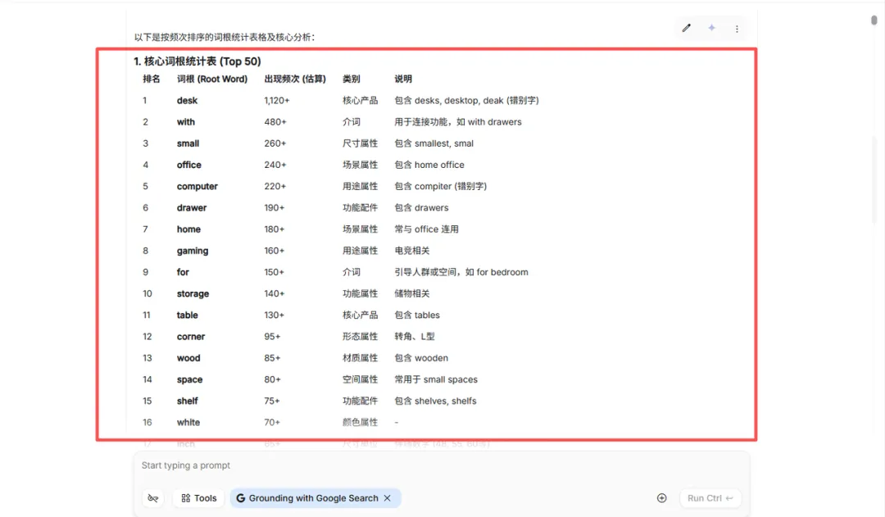Edit the response using the pencil icon
The image size is (885, 517).
click(x=687, y=28)
